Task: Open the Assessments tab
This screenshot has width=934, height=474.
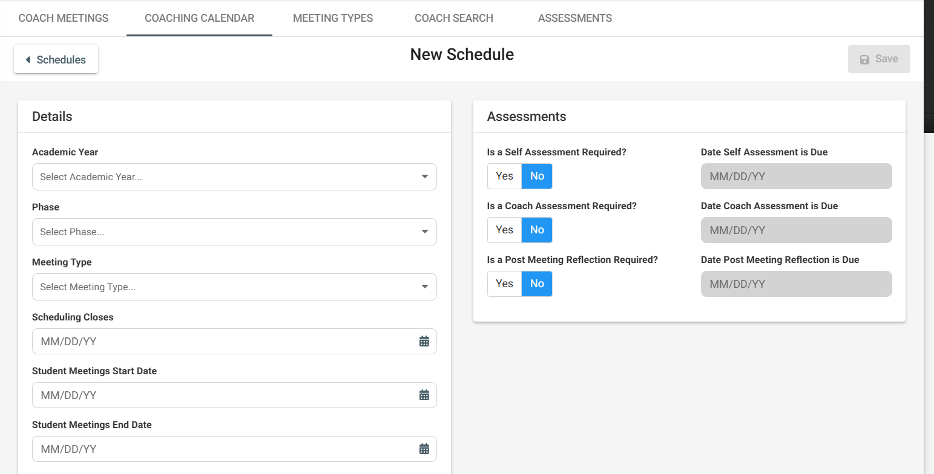Action: [x=575, y=18]
